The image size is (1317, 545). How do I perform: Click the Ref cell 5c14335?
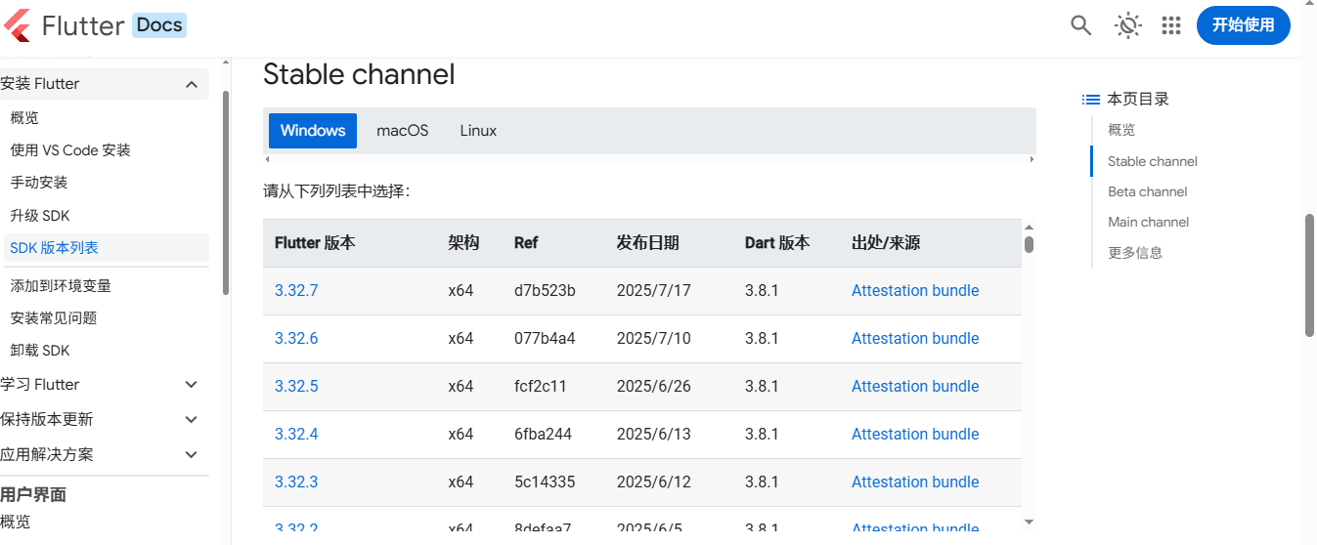(545, 482)
